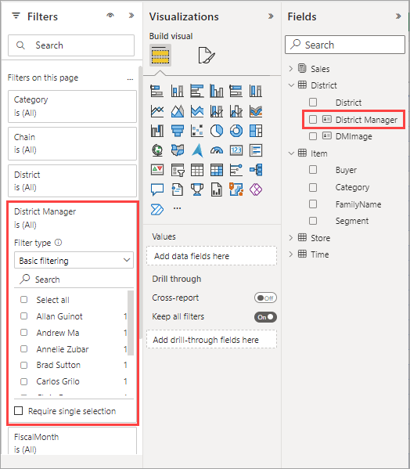Toggle Filters pane visibility eye icon
The width and height of the screenshot is (410, 469).
click(x=110, y=15)
